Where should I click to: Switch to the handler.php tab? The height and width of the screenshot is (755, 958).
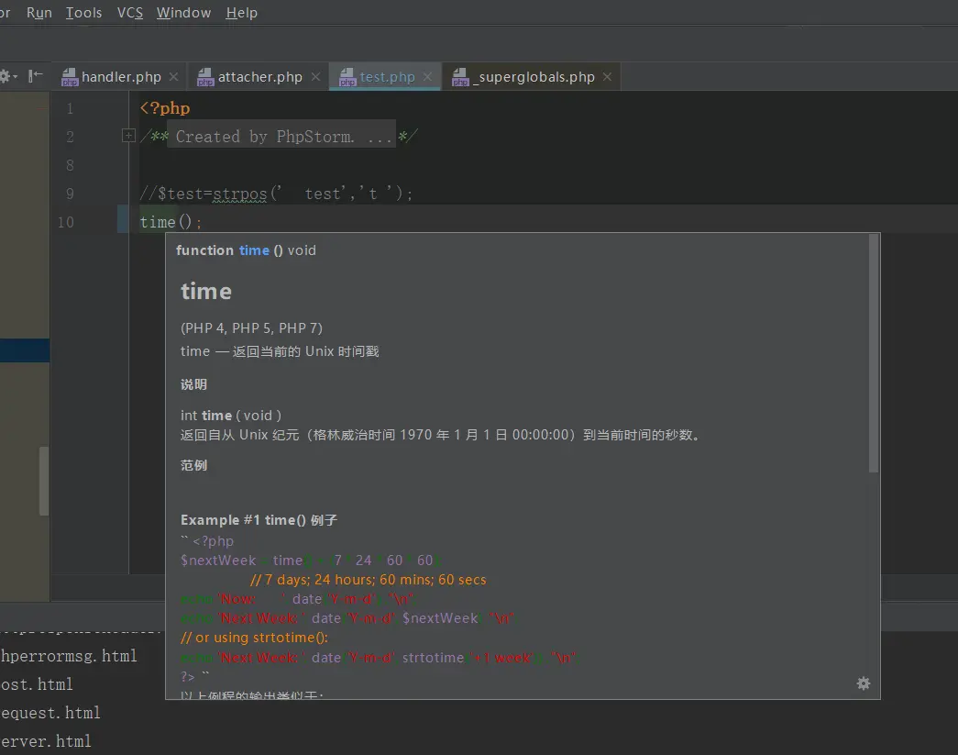(121, 76)
